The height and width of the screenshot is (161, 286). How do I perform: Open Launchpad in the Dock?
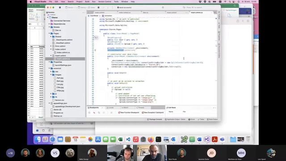pyautogui.click(x=45, y=140)
